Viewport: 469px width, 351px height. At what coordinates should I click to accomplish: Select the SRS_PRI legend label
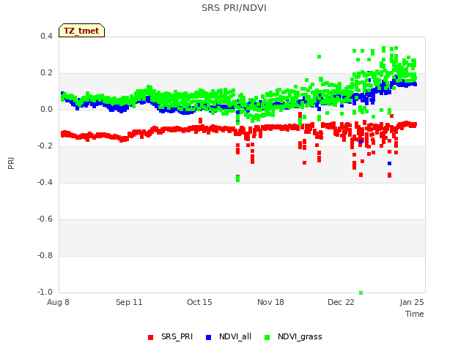click(x=177, y=336)
